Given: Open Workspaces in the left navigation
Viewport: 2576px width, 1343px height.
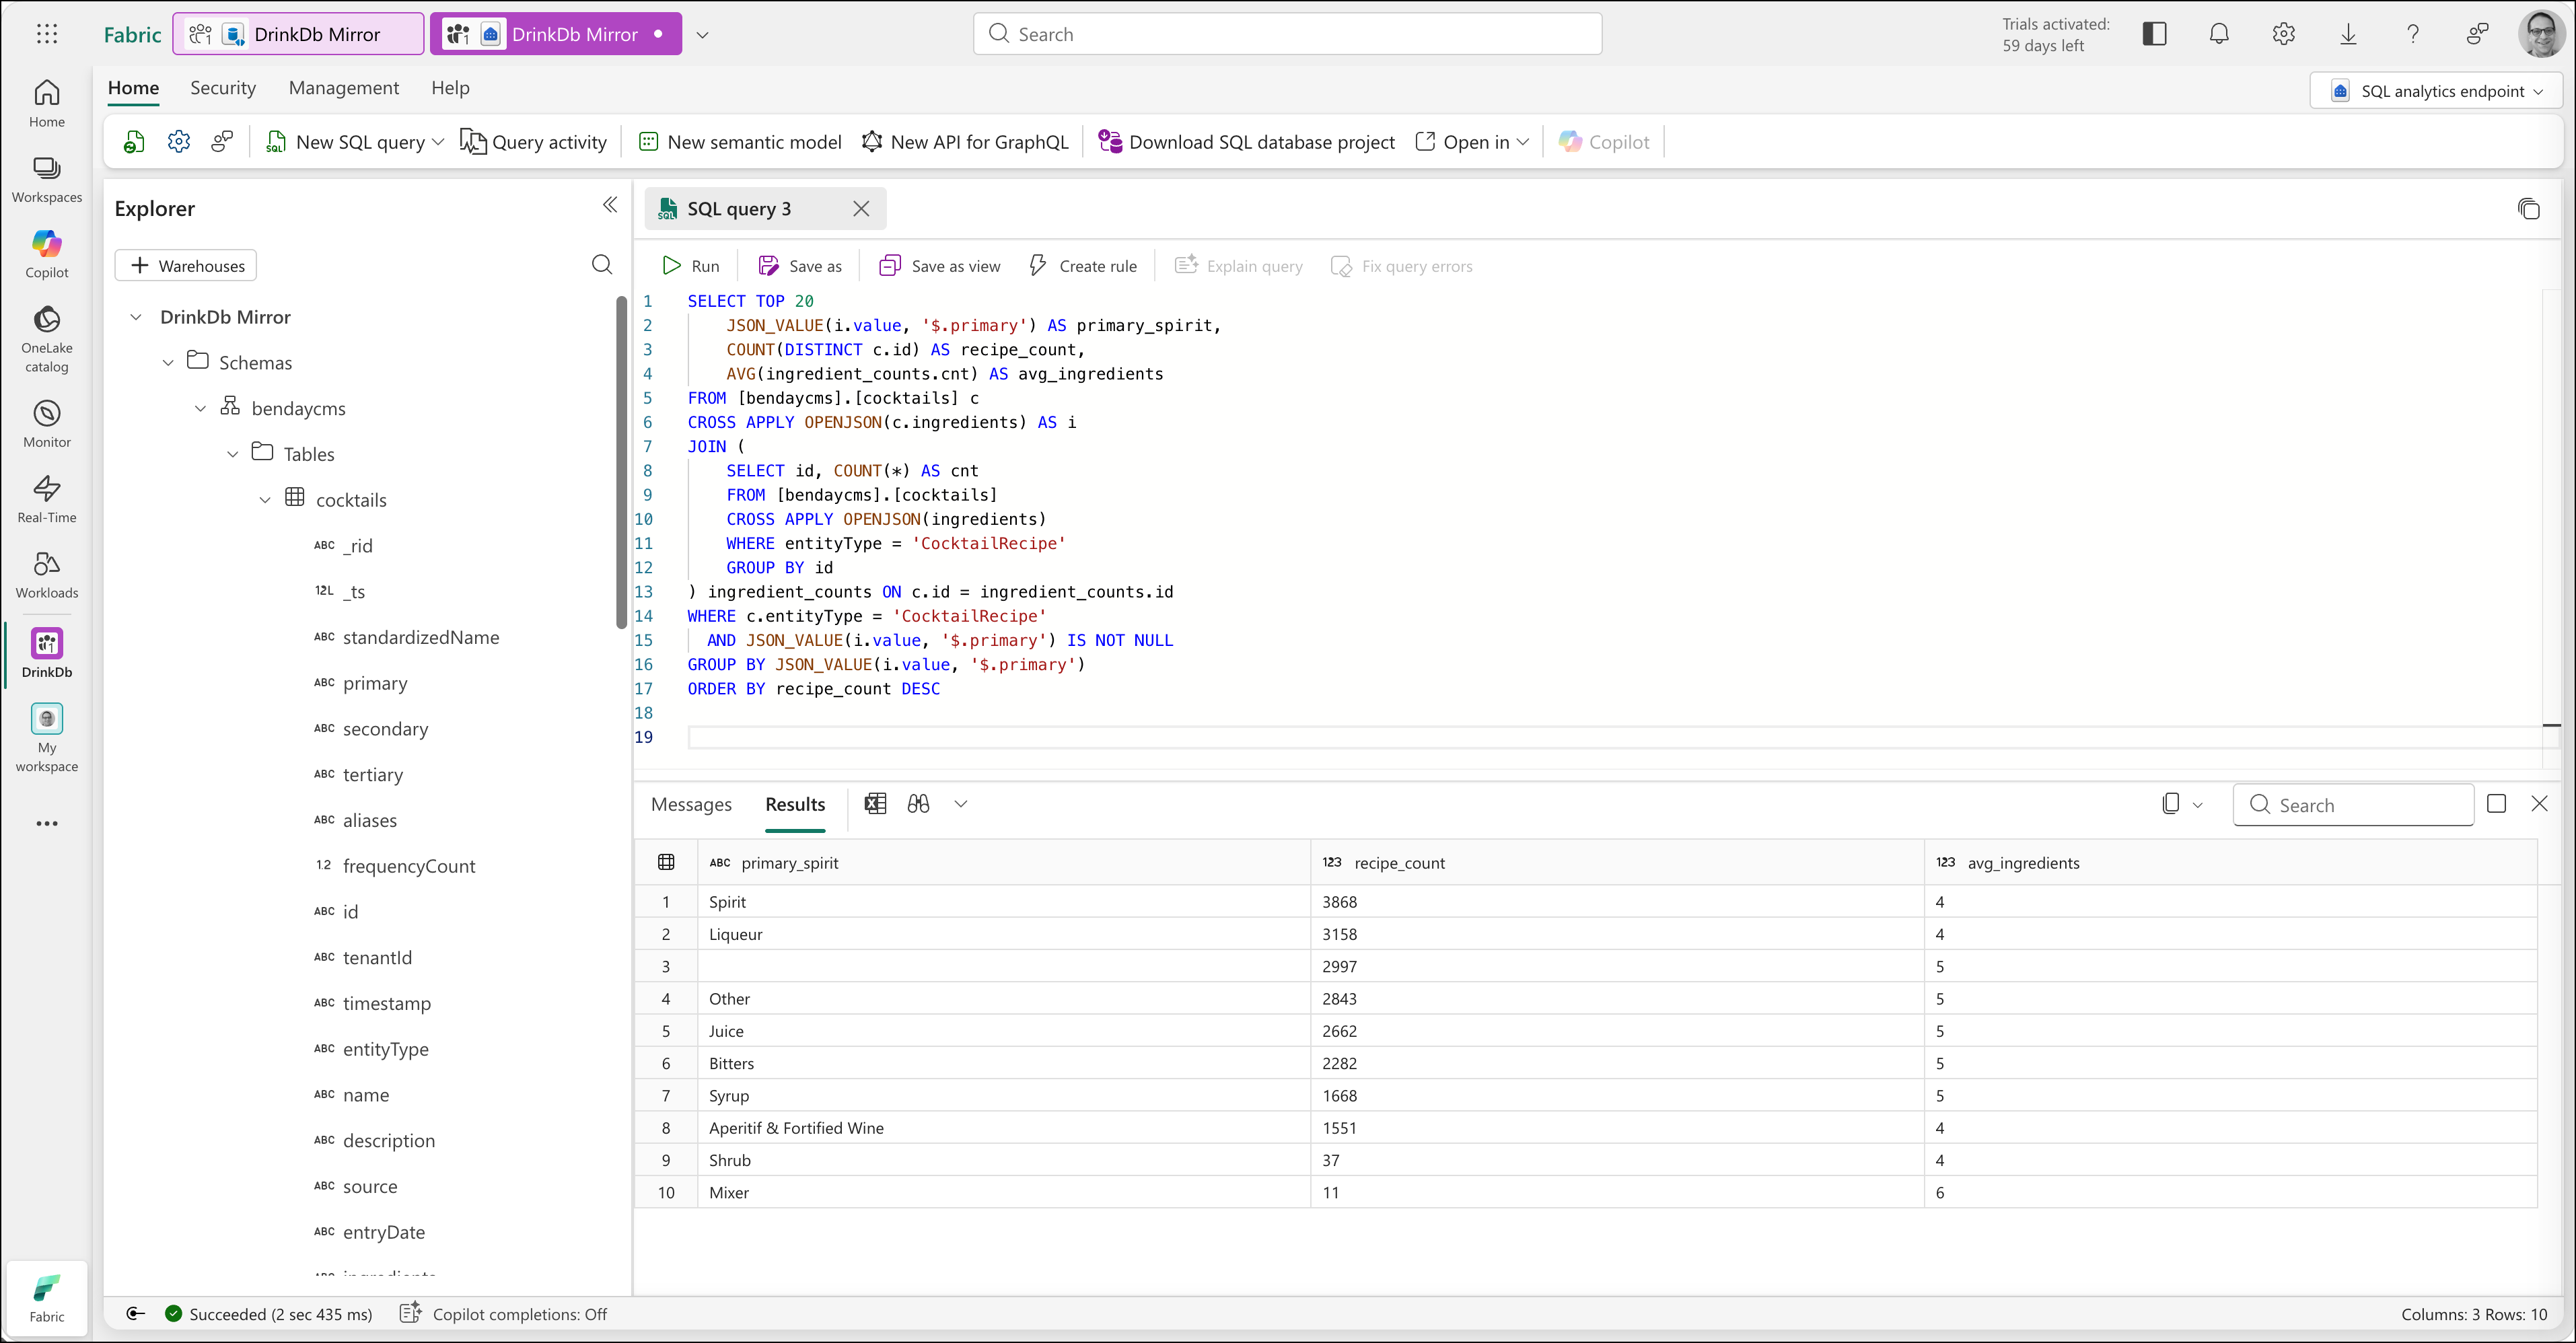Looking at the screenshot, I should coord(47,180).
